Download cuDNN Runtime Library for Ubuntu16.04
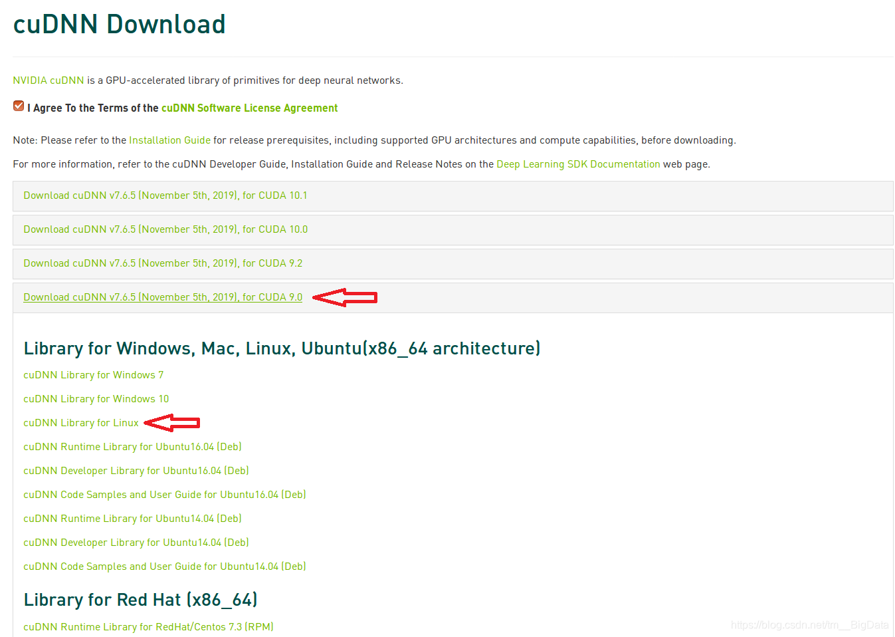 pyautogui.click(x=132, y=447)
